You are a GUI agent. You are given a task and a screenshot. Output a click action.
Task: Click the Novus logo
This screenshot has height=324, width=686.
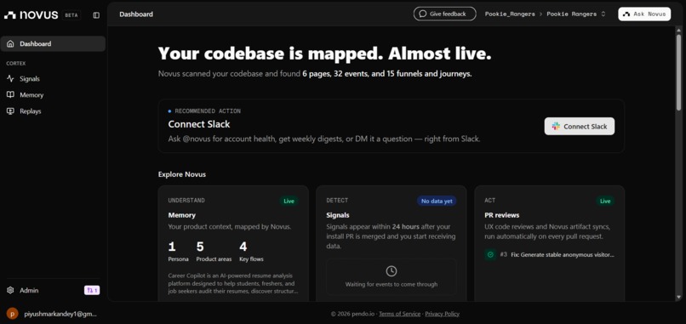(x=31, y=14)
